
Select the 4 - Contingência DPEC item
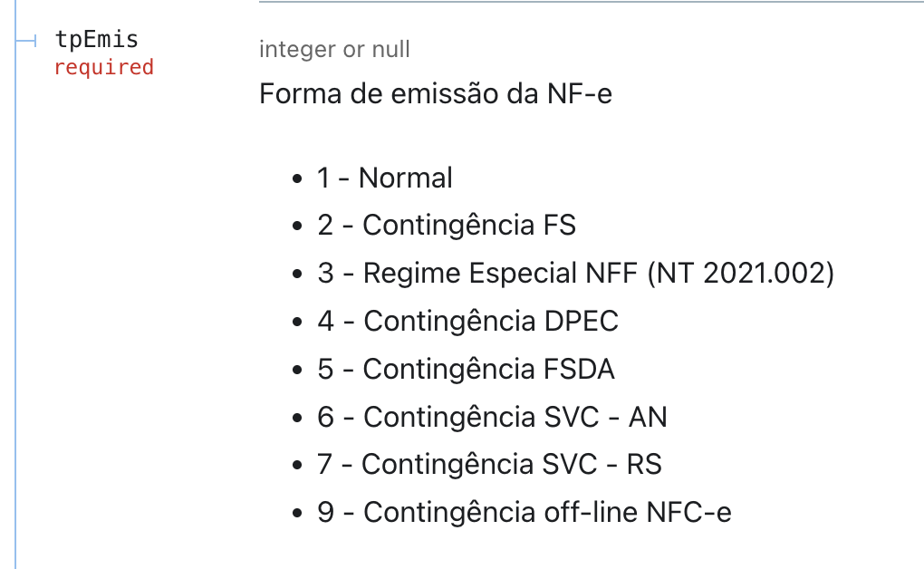[x=468, y=322]
